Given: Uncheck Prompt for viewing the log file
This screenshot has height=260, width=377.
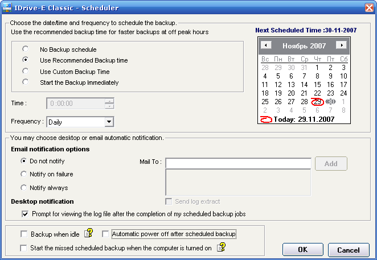Looking at the screenshot, I should (x=25, y=214).
